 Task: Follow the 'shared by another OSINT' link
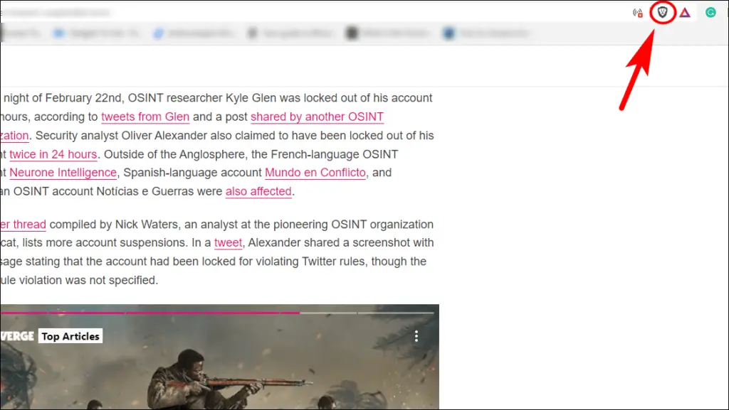pyautogui.click(x=317, y=117)
